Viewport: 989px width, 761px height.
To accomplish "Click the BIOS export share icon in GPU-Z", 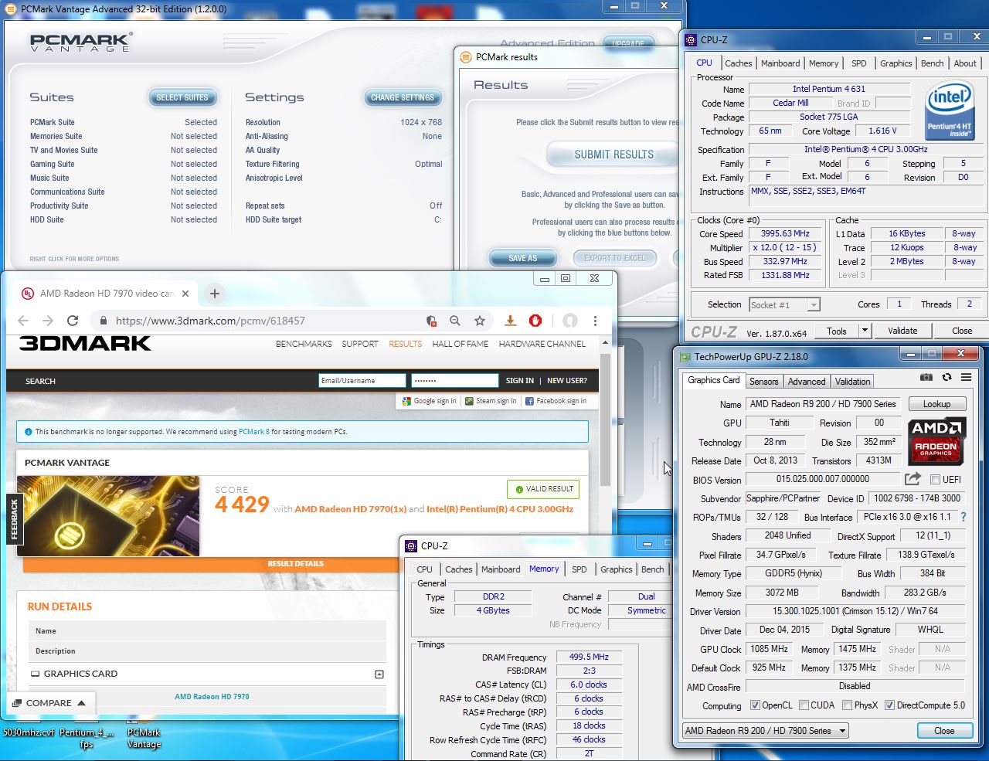I will pyautogui.click(x=913, y=479).
